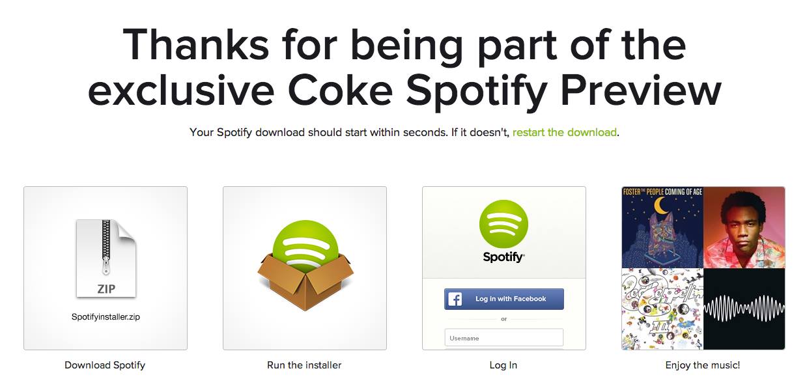Select the ZIP file icon
Screen dimensions: 807x388
point(106,258)
